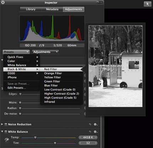Viewport: 153px width, 148px height.
Task: Apply the Green Filter preset
Action: pyautogui.click(x=61, y=82)
